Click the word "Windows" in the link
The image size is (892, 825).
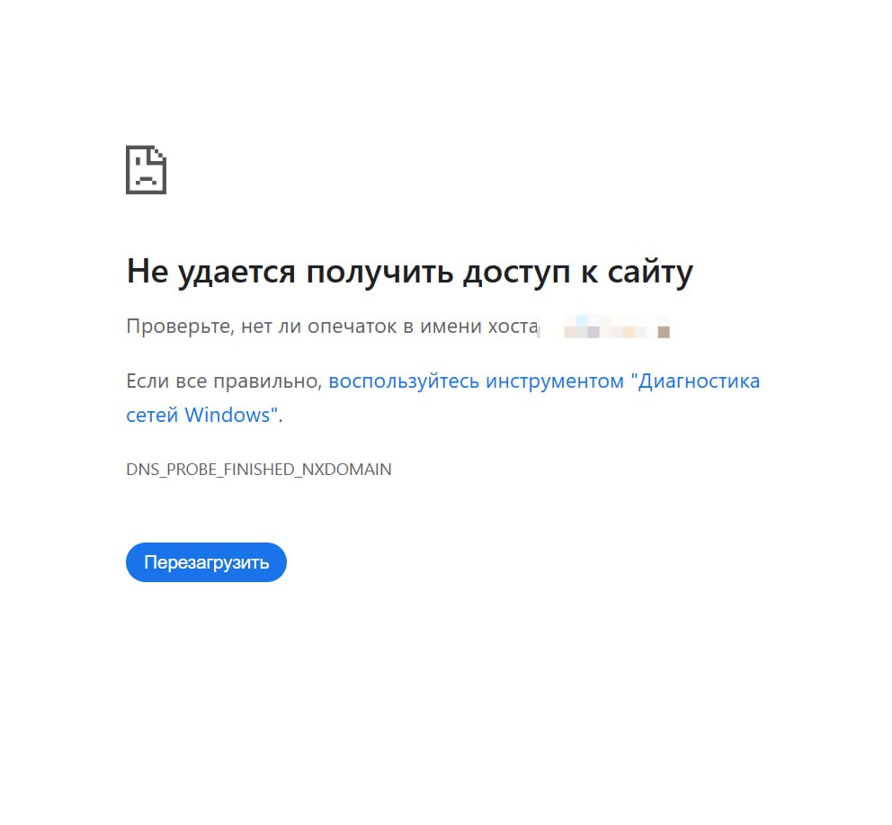click(227, 415)
